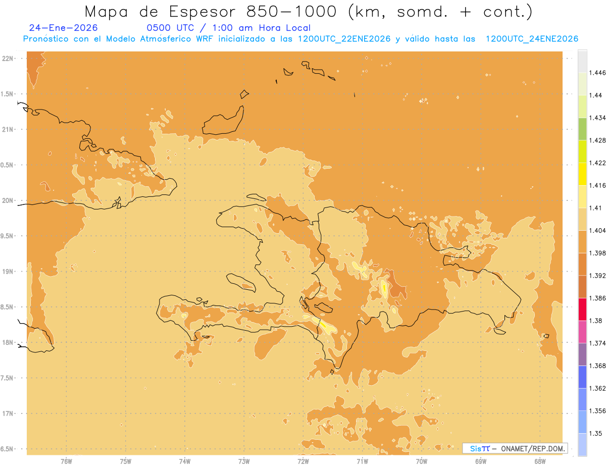Click the '71W' longitude label
The image size is (606, 468).
362,461
